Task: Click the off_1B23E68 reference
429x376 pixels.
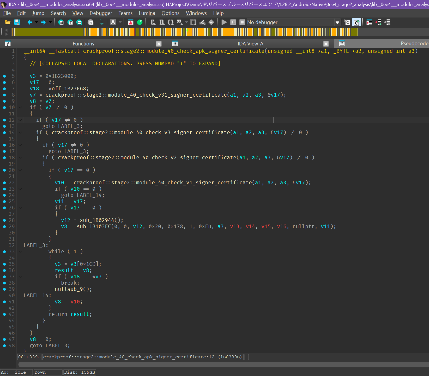Action: coord(69,89)
